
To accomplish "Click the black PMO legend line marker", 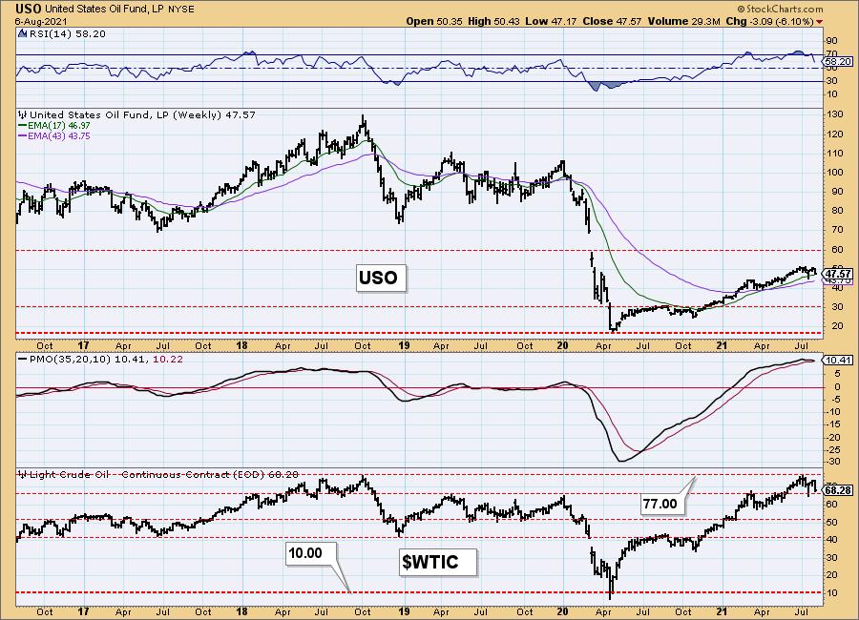I will tap(23, 360).
